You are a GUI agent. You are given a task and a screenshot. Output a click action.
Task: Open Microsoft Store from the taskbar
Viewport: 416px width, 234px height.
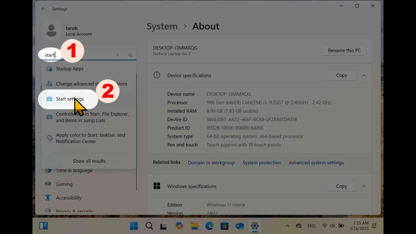tap(225, 226)
